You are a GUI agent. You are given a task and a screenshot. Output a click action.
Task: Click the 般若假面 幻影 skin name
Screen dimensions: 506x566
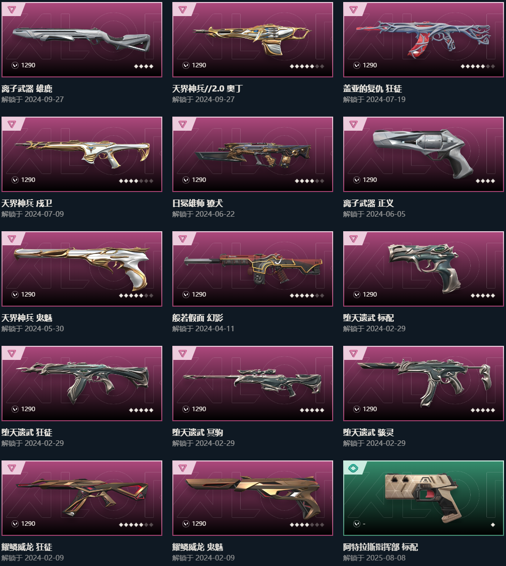click(x=198, y=318)
